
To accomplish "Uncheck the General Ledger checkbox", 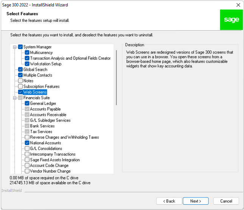I will (x=27, y=103).
